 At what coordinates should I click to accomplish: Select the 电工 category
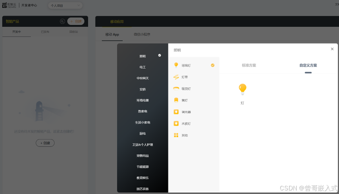tap(143, 67)
